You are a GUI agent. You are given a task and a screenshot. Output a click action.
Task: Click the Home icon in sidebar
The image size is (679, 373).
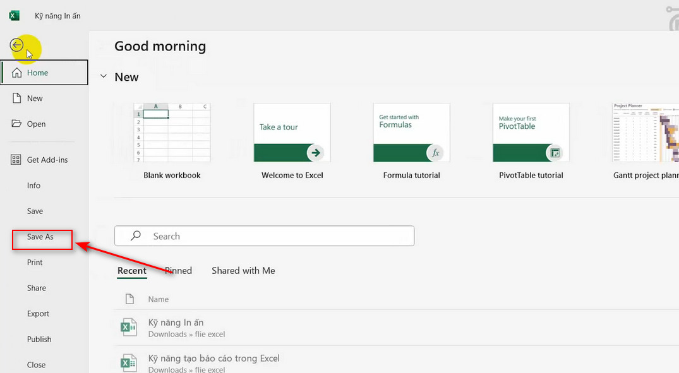click(17, 73)
